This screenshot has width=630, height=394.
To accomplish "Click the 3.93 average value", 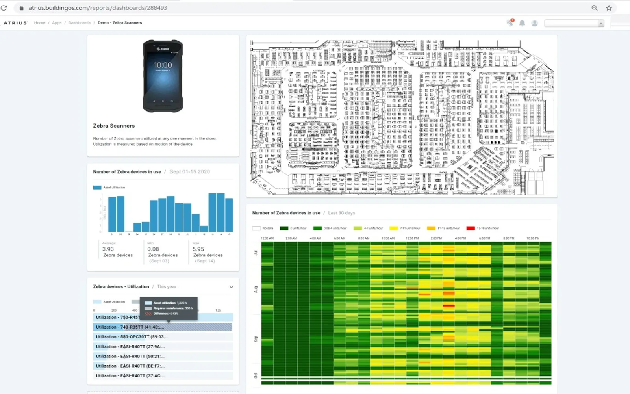I will 108,249.
